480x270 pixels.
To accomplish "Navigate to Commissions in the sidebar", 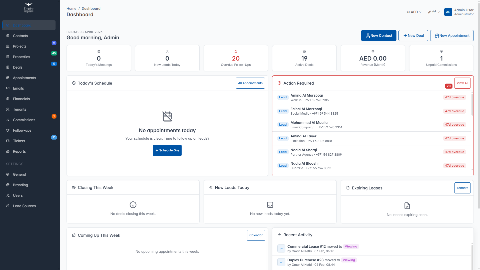I will (x=24, y=120).
